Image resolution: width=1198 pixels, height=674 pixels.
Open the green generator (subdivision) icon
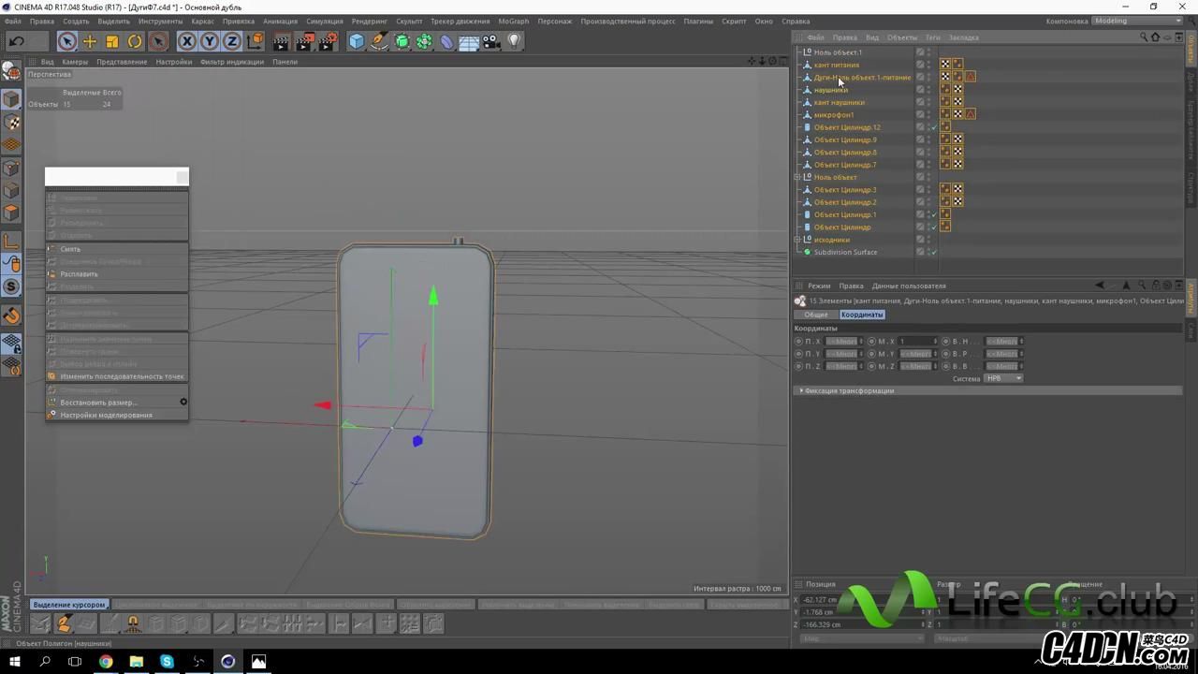click(402, 41)
